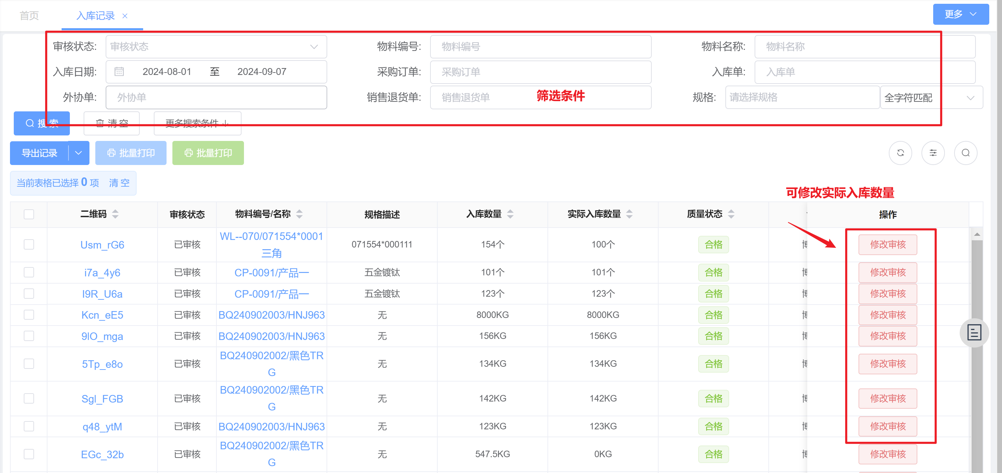Expand the 更多 menu at top right

coord(961,14)
